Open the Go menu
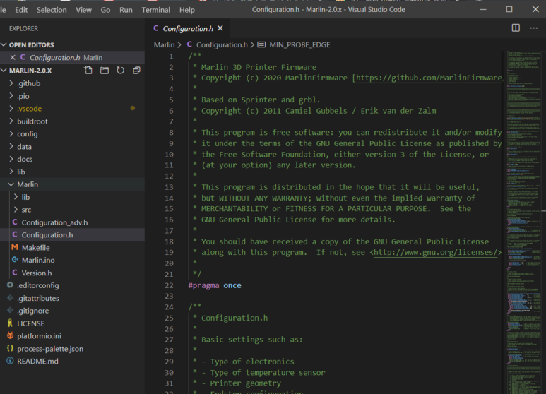 (x=105, y=10)
